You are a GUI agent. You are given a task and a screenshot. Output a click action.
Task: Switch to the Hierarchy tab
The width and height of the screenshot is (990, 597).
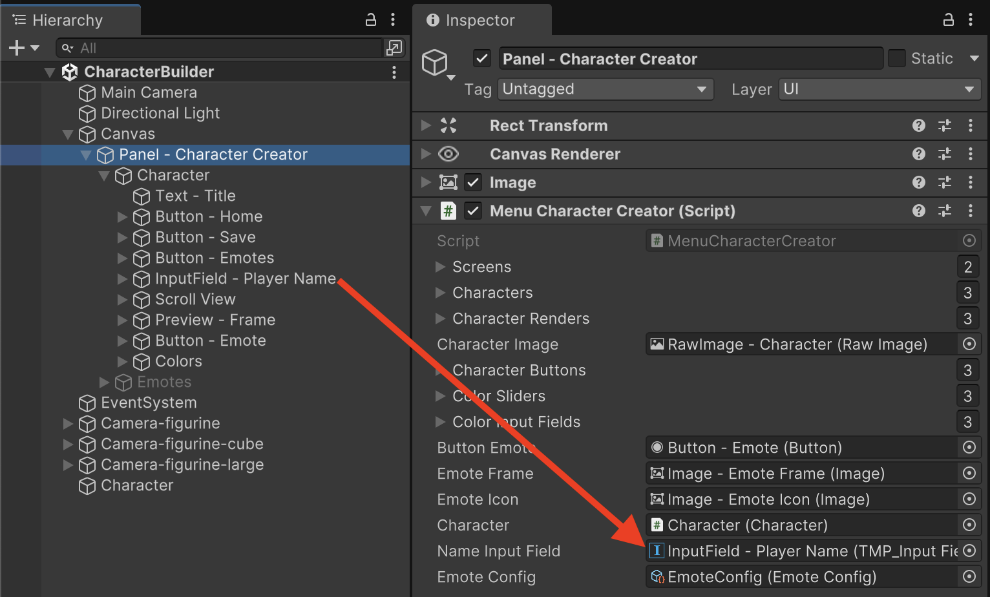point(67,20)
